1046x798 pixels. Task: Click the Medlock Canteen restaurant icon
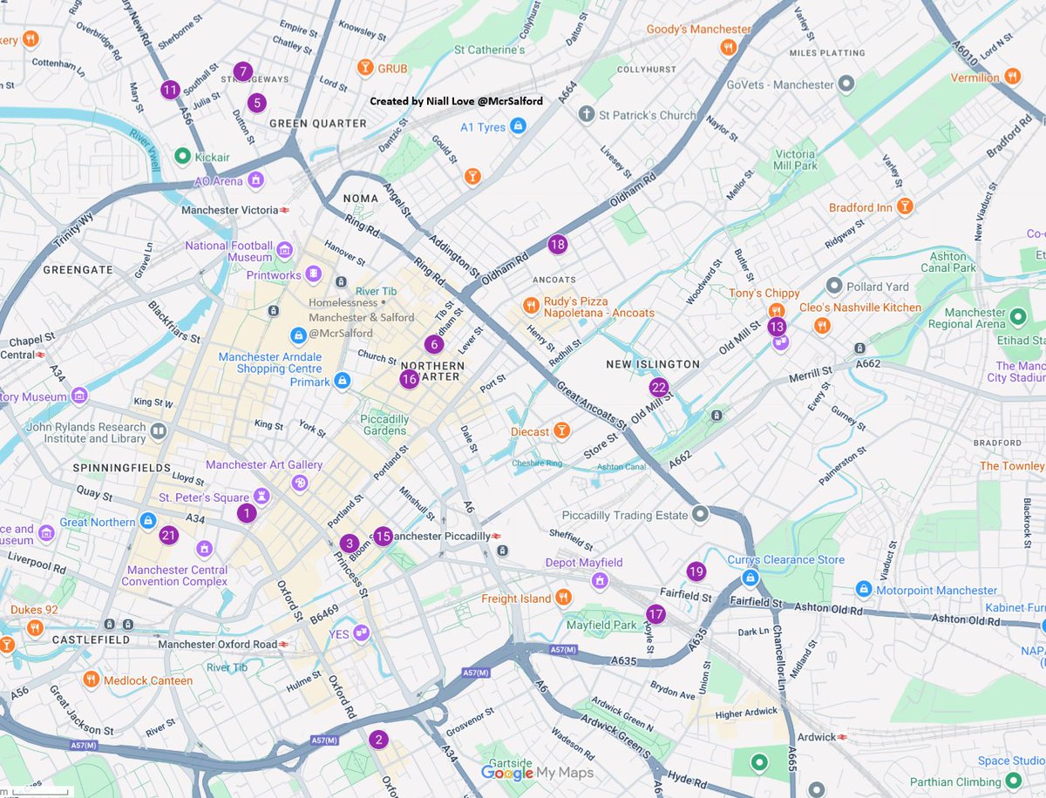tap(91, 680)
